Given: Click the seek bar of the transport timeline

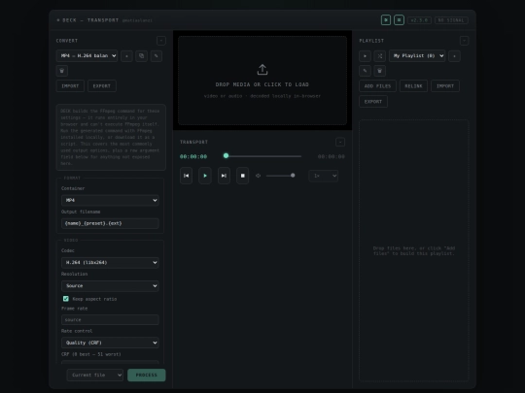Looking at the screenshot, I should [262, 156].
